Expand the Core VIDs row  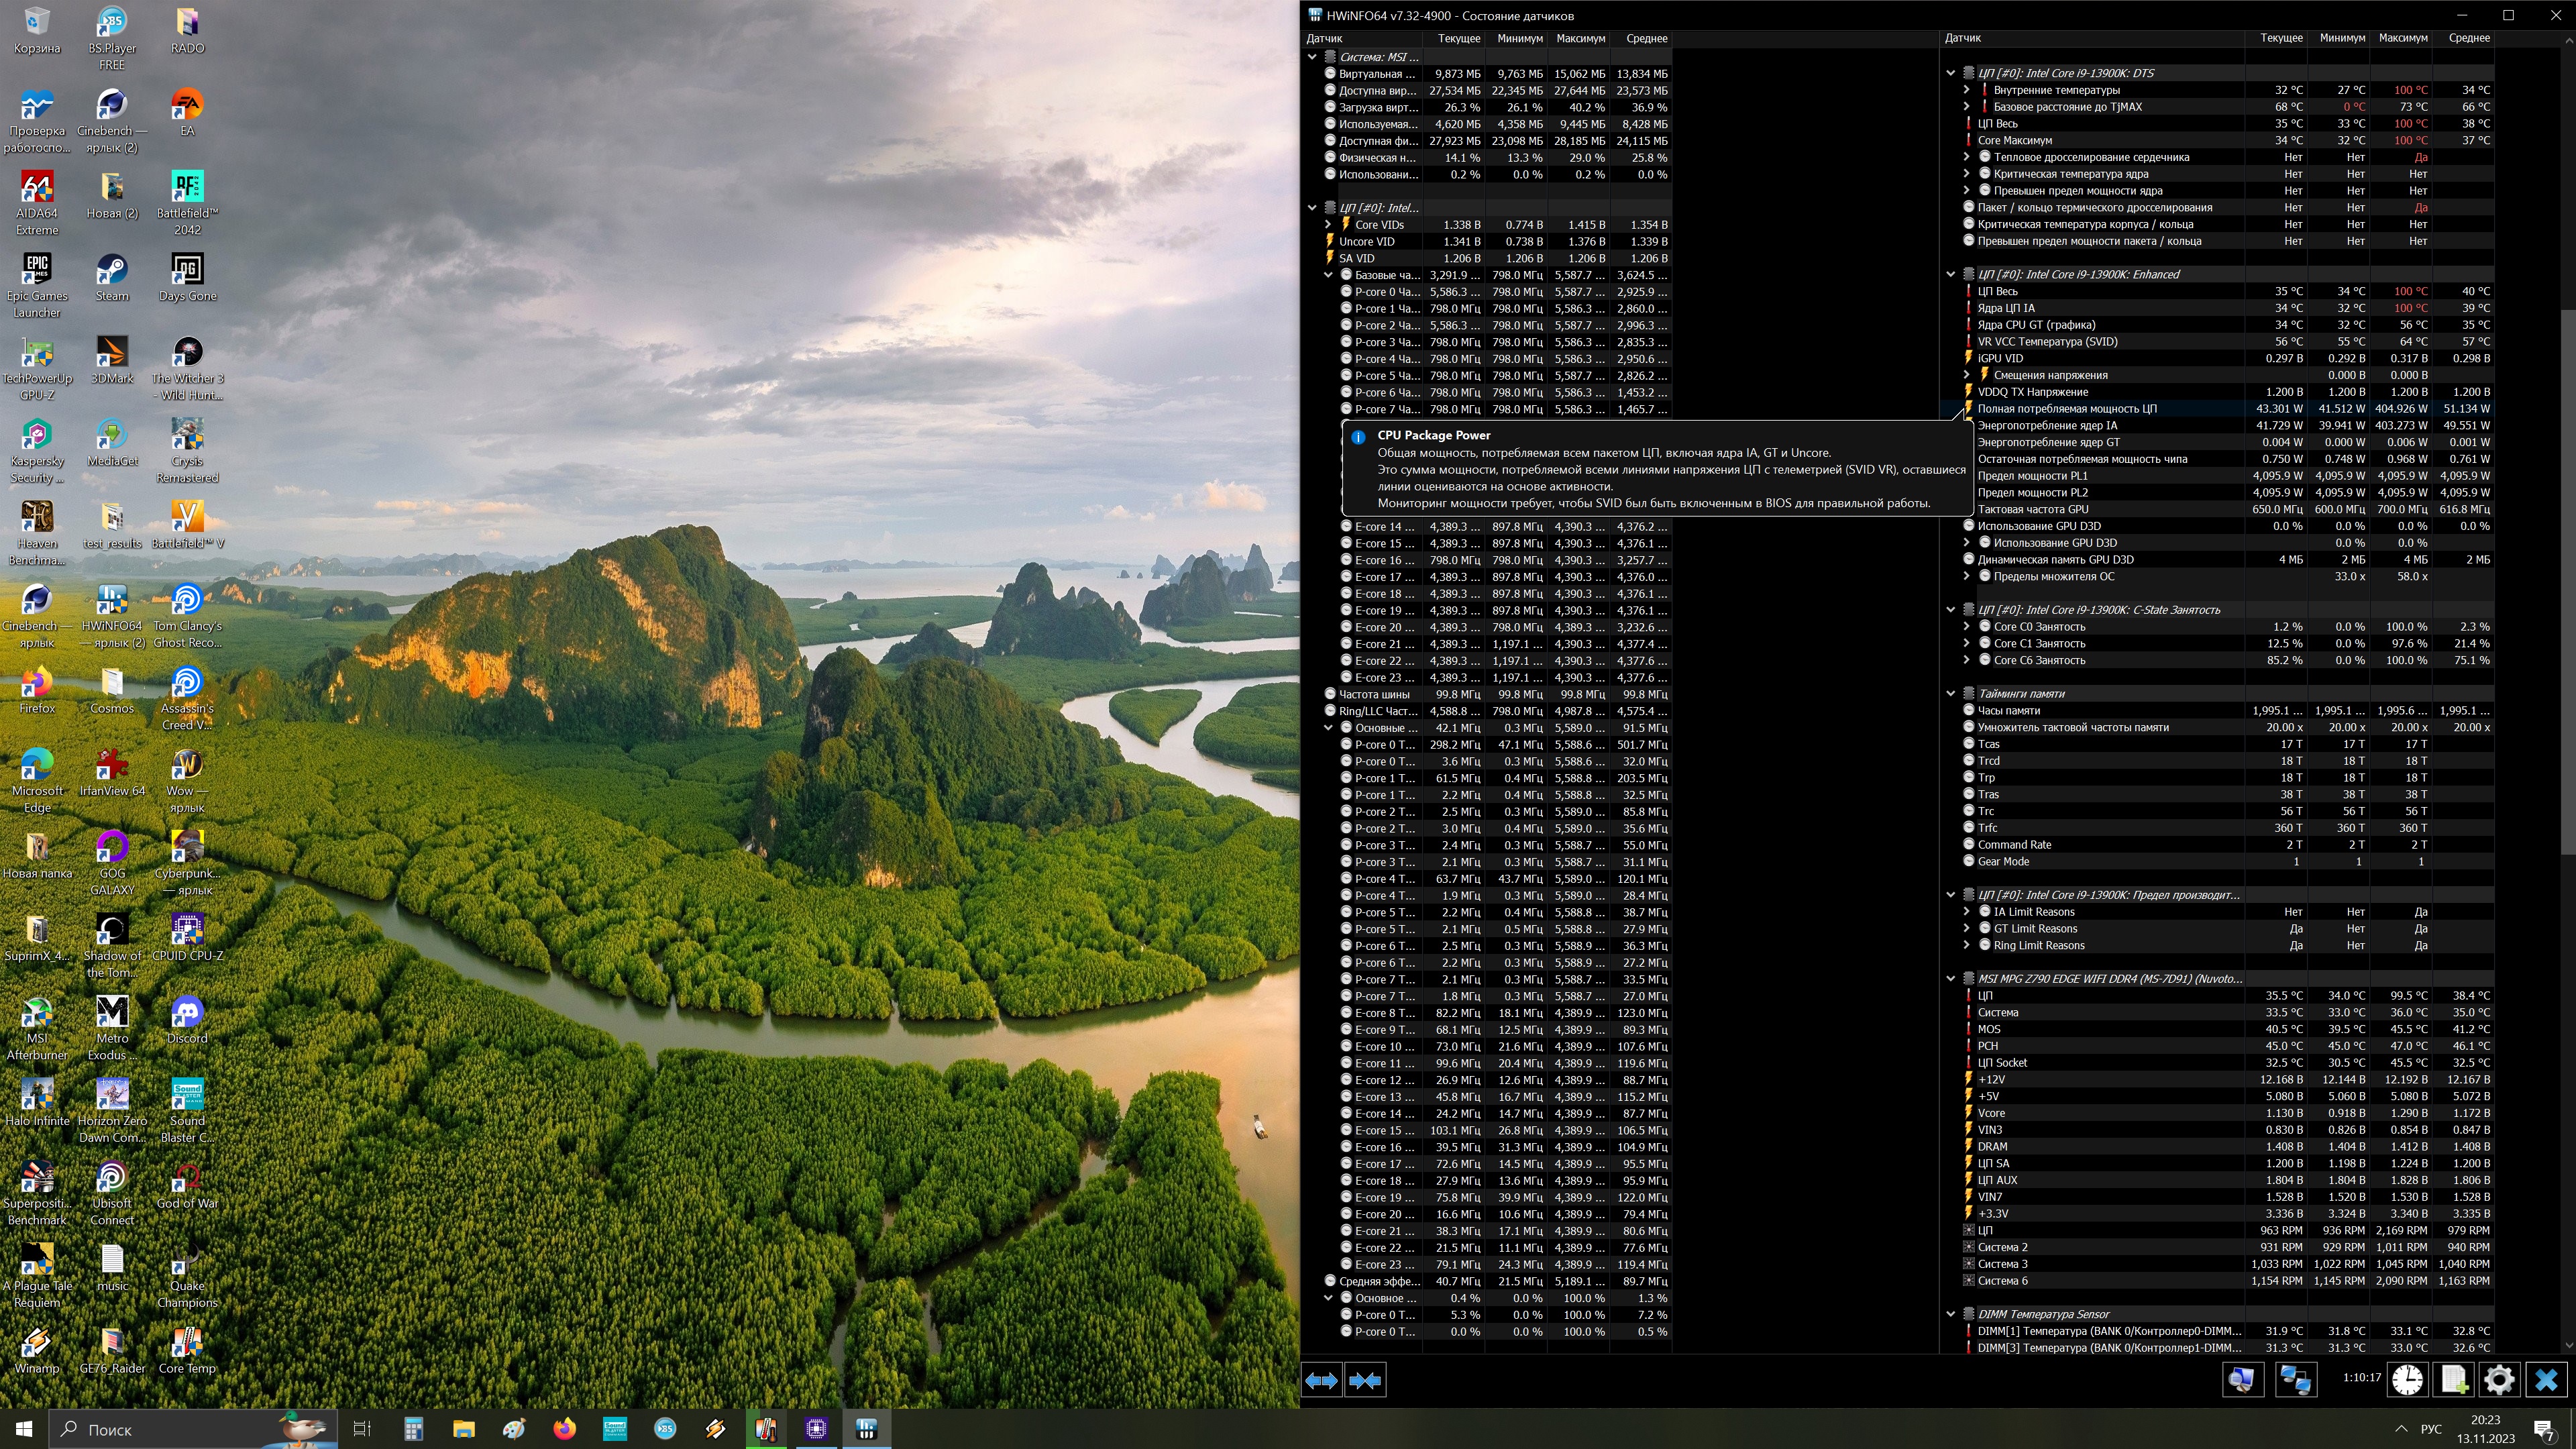(1328, 225)
